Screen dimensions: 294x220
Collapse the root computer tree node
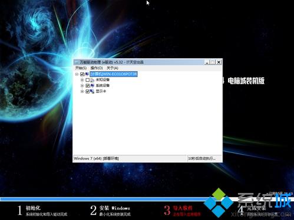[77, 74]
